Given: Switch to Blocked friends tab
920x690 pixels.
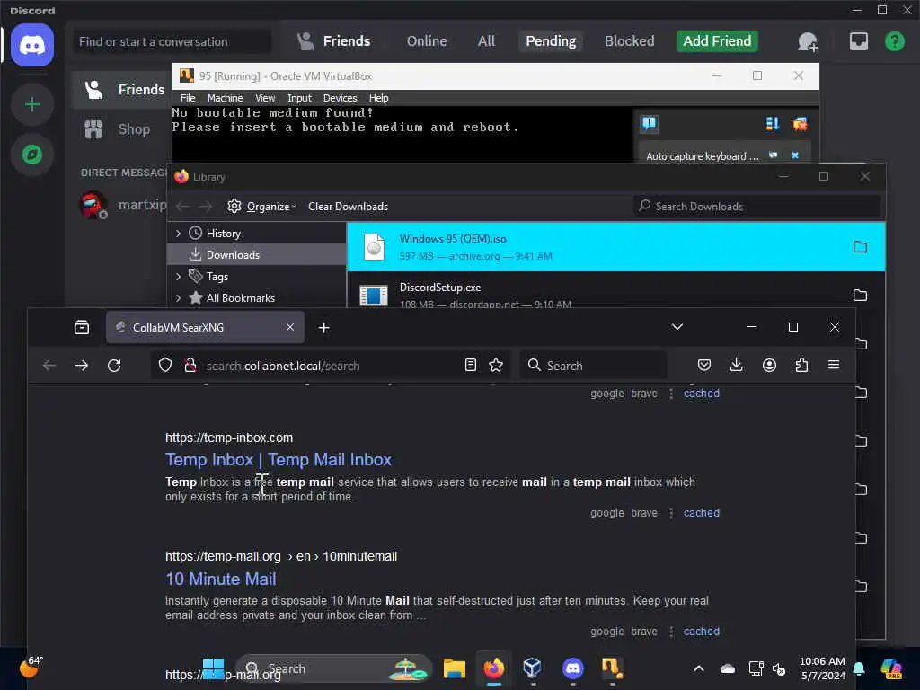Looking at the screenshot, I should [x=629, y=41].
